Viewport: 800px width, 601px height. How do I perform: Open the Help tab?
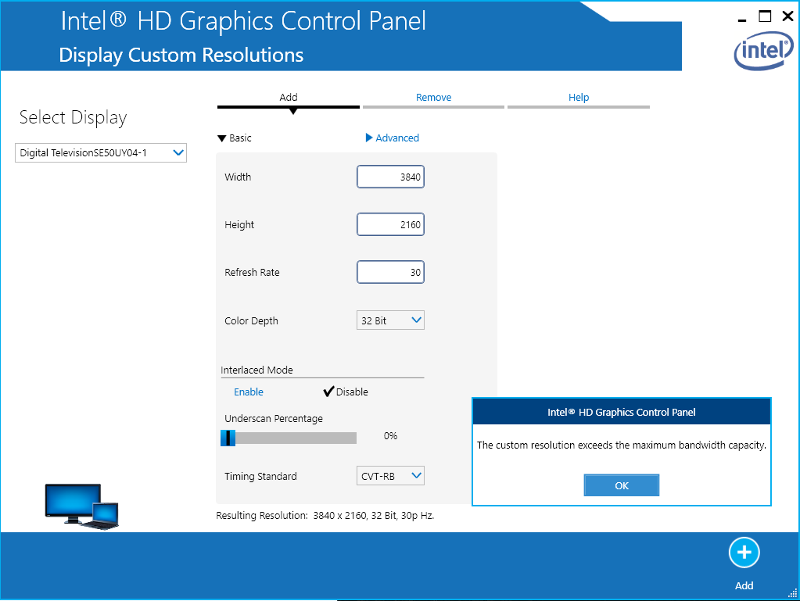(x=579, y=99)
